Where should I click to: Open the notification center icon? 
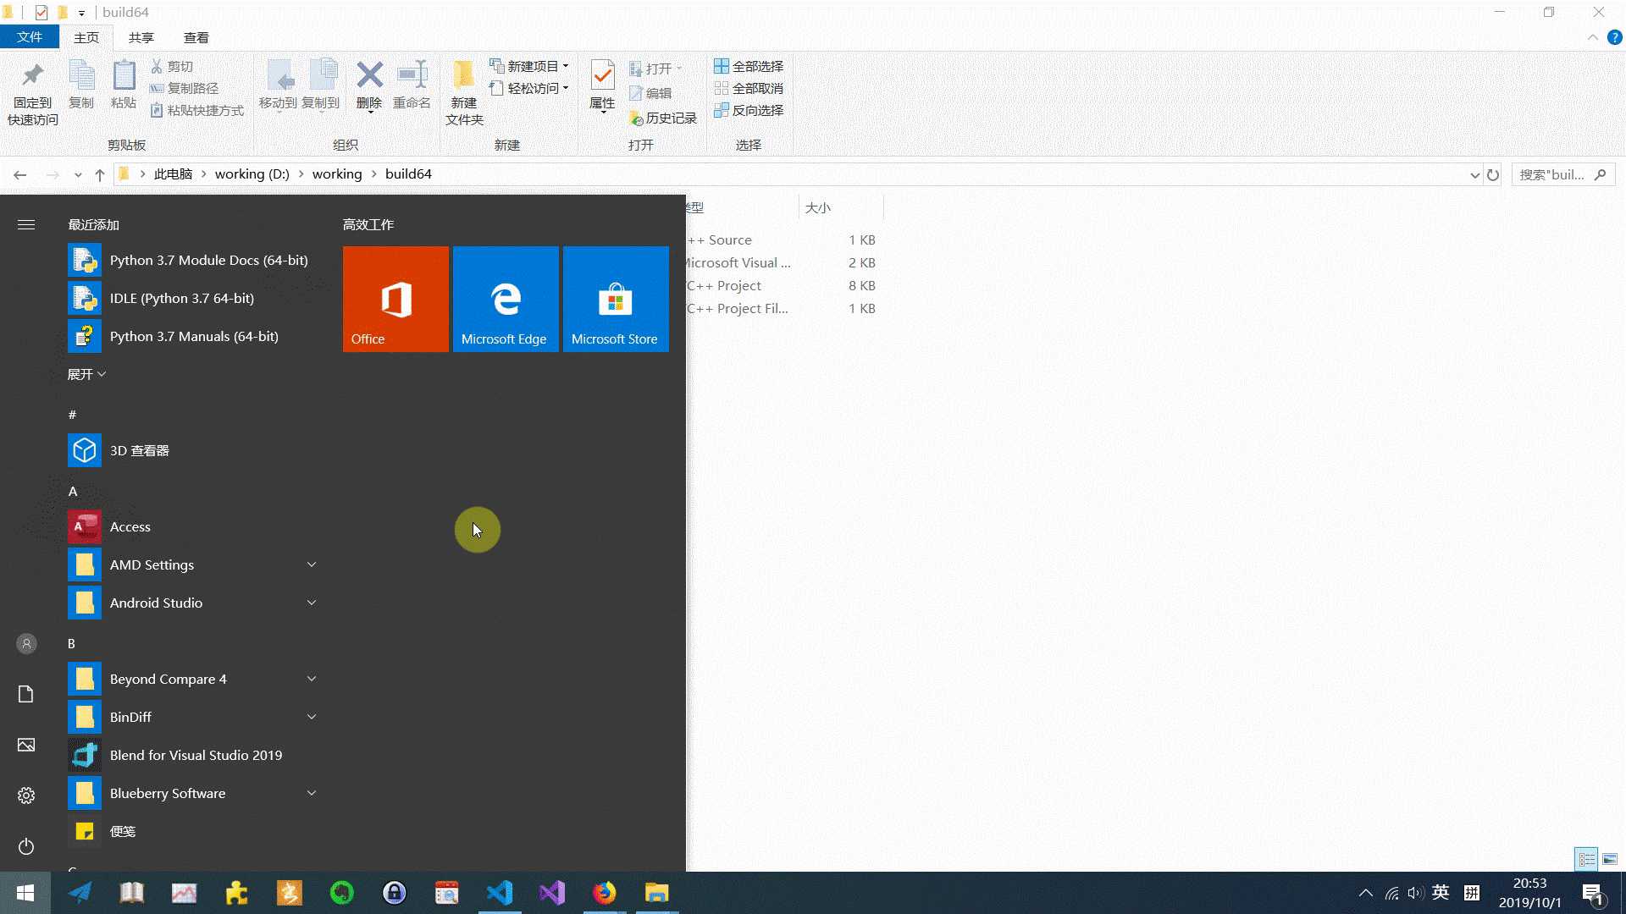[1593, 894]
